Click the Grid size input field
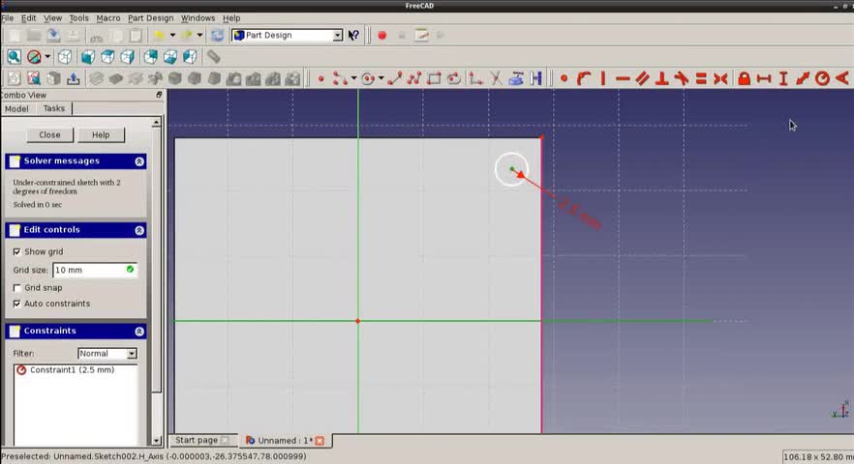 click(x=95, y=270)
